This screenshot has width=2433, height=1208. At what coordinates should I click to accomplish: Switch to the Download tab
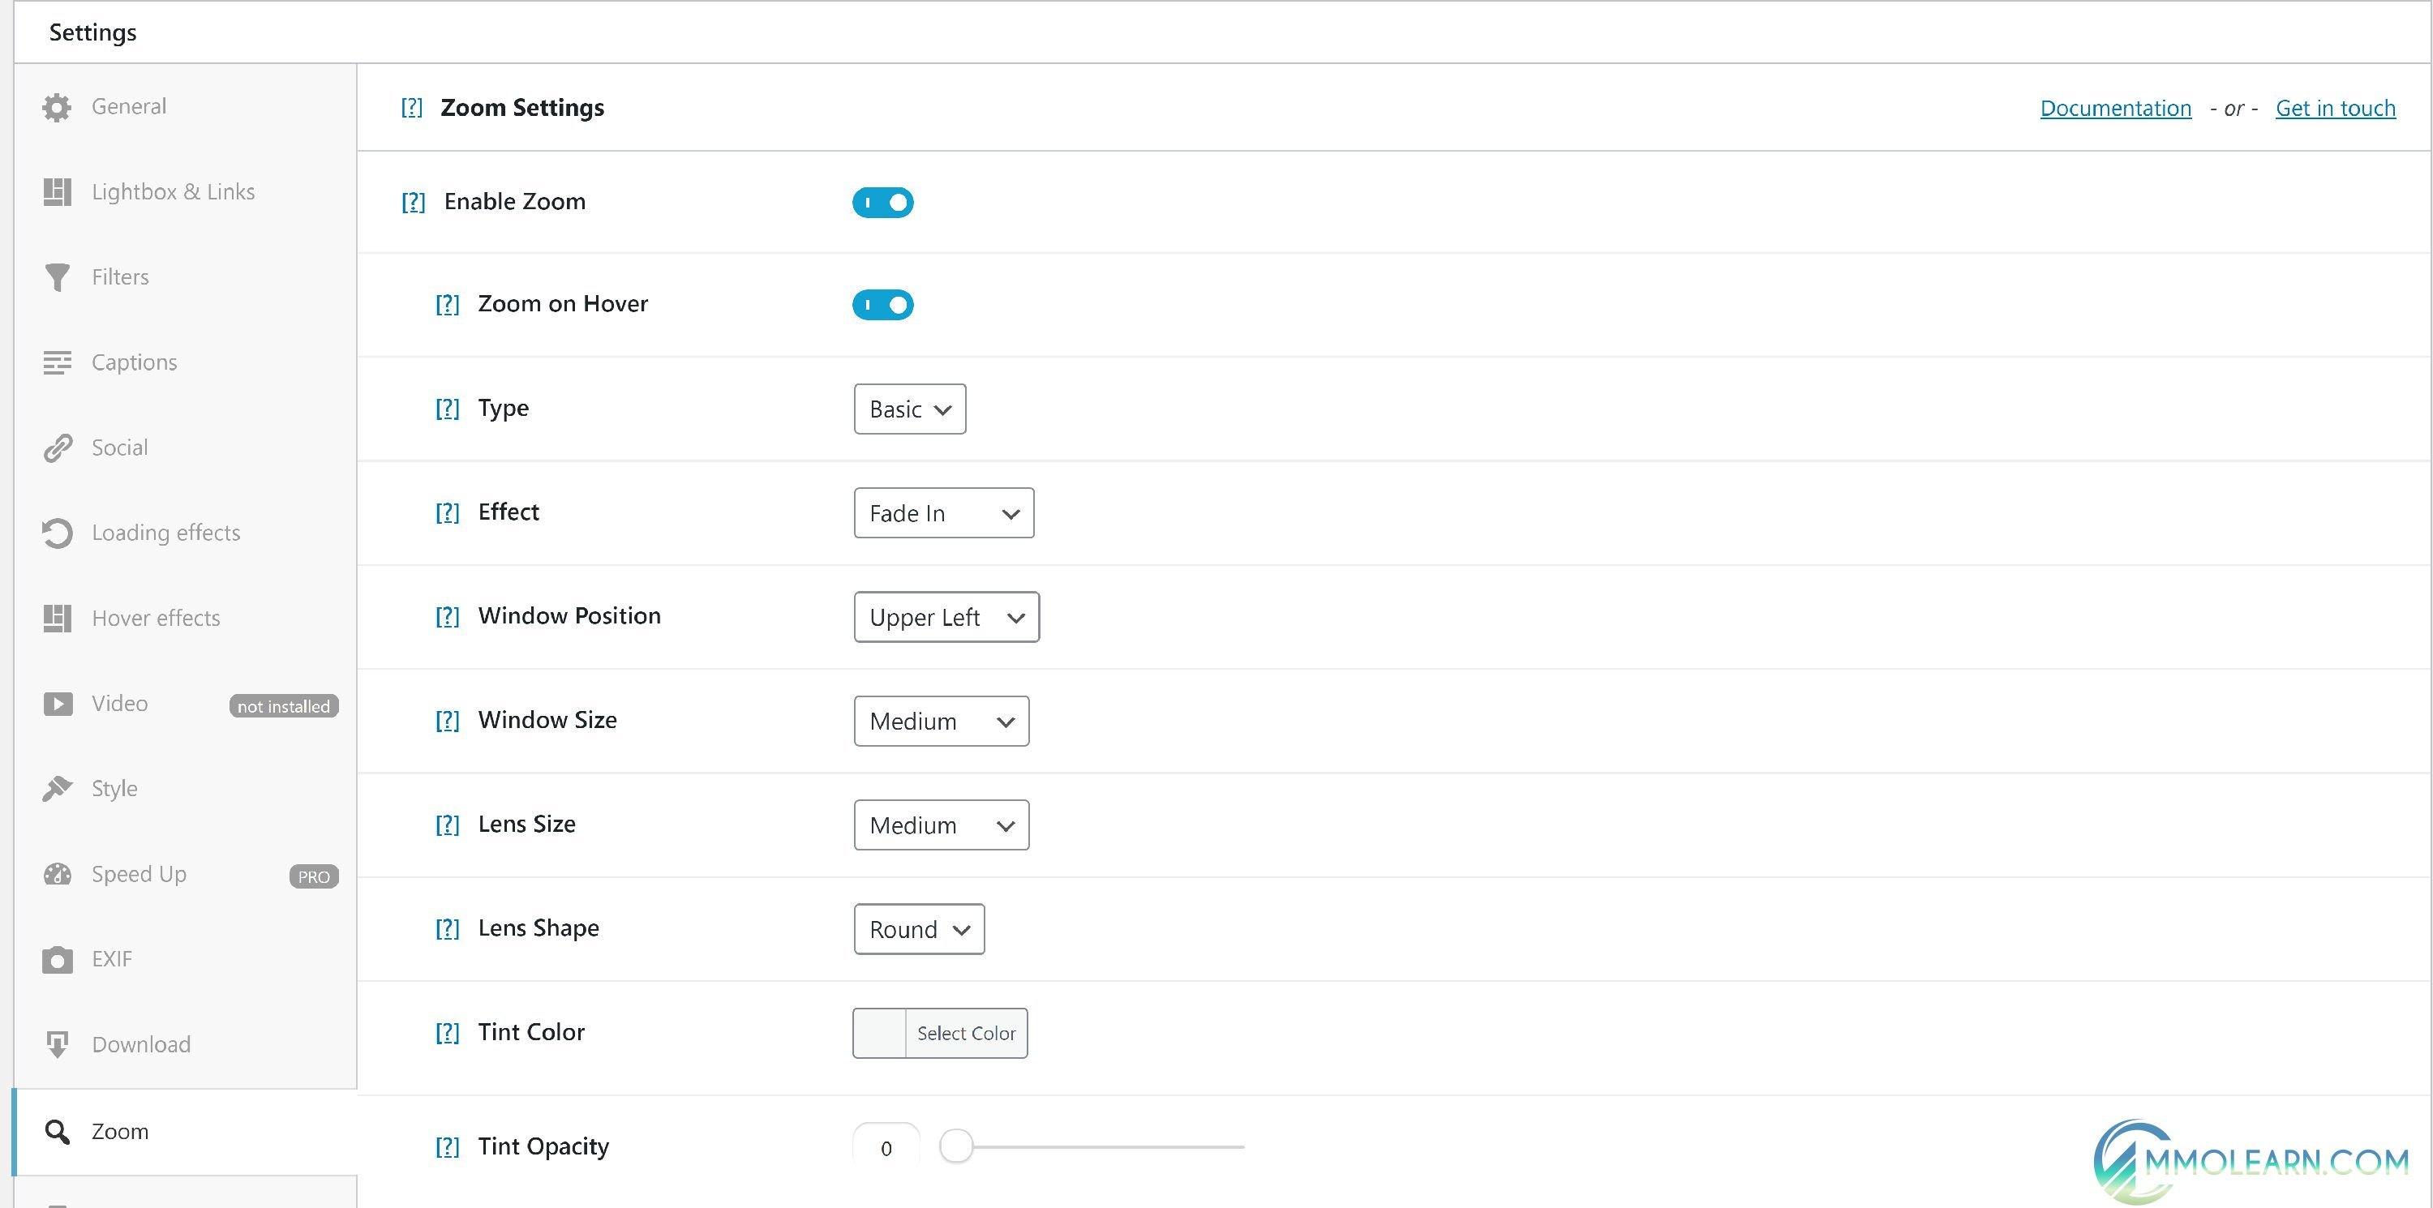pyautogui.click(x=185, y=1044)
